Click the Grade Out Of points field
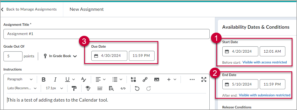Viewport: 297px width, 110px height. coord(13,56)
